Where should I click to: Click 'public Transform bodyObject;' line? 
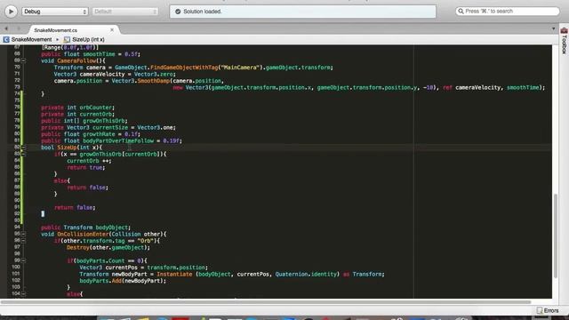pyautogui.click(x=85, y=228)
